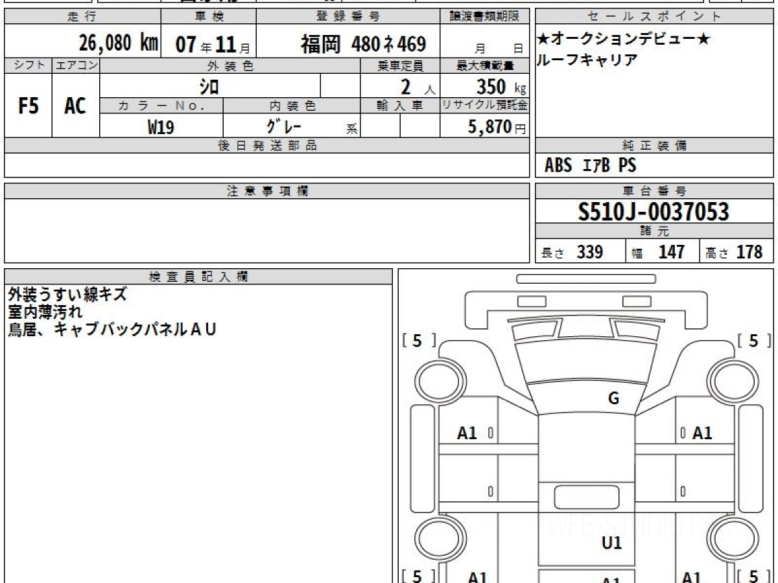The image size is (778, 583).
Task: Select the length value 339
Action: coord(590,252)
